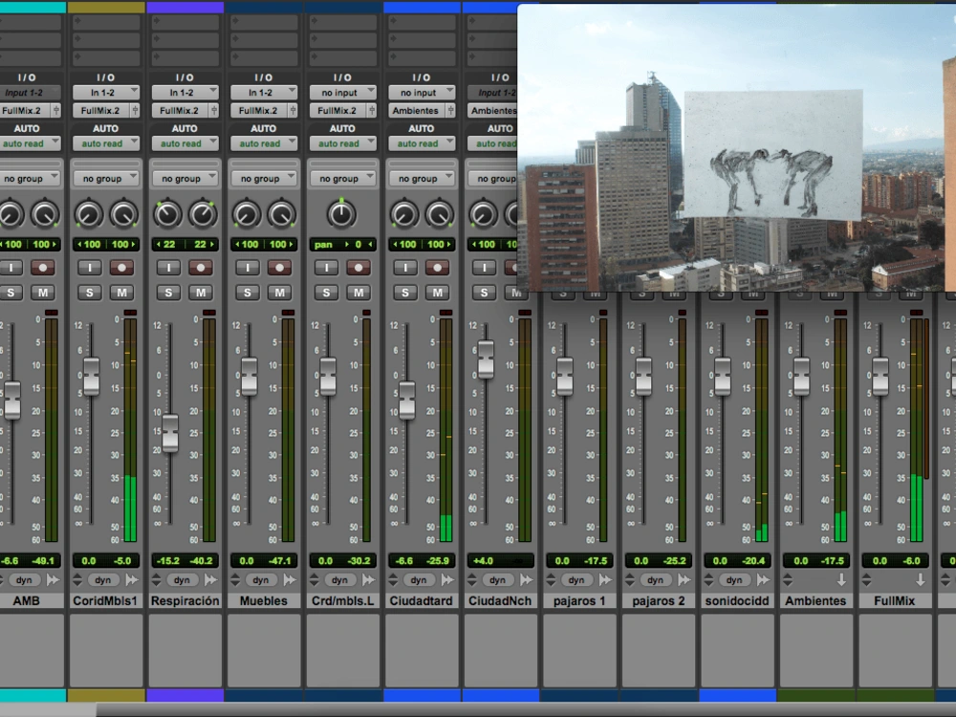Click the dyn button on Respiración track
Image resolution: width=956 pixels, height=717 pixels.
182,580
